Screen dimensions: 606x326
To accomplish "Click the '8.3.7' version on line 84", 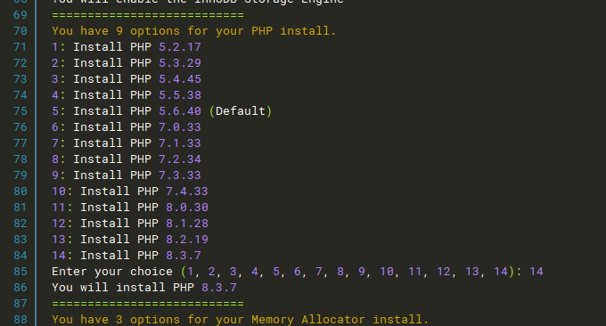I will pyautogui.click(x=184, y=256).
